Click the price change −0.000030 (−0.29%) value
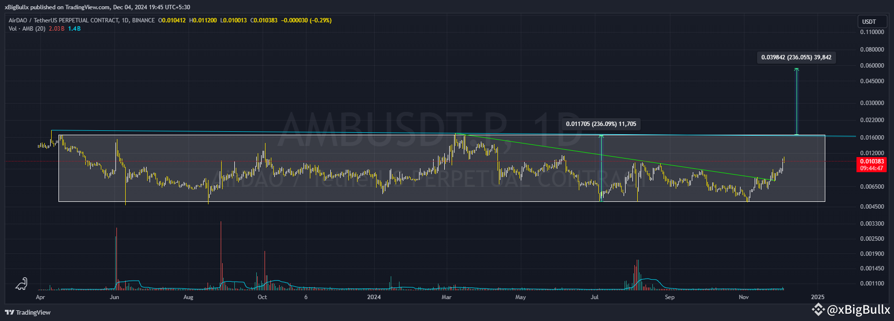This screenshot has width=894, height=321. (306, 20)
